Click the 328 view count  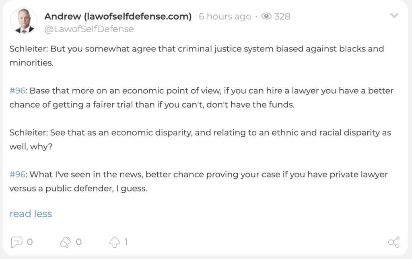282,16
